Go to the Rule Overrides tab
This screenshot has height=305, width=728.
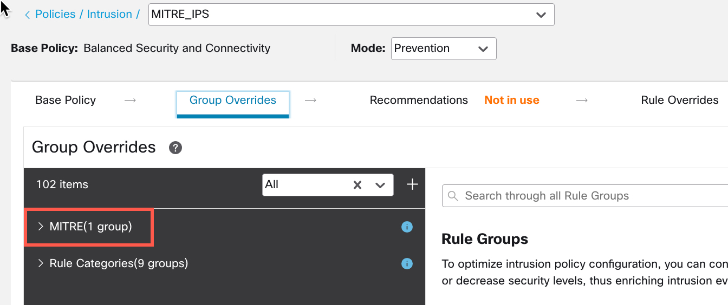pyautogui.click(x=679, y=100)
